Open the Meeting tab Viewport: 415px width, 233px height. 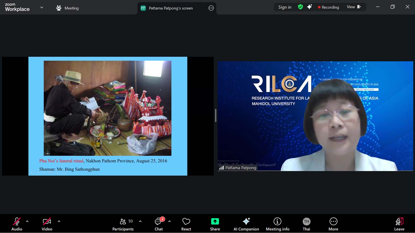[68, 8]
